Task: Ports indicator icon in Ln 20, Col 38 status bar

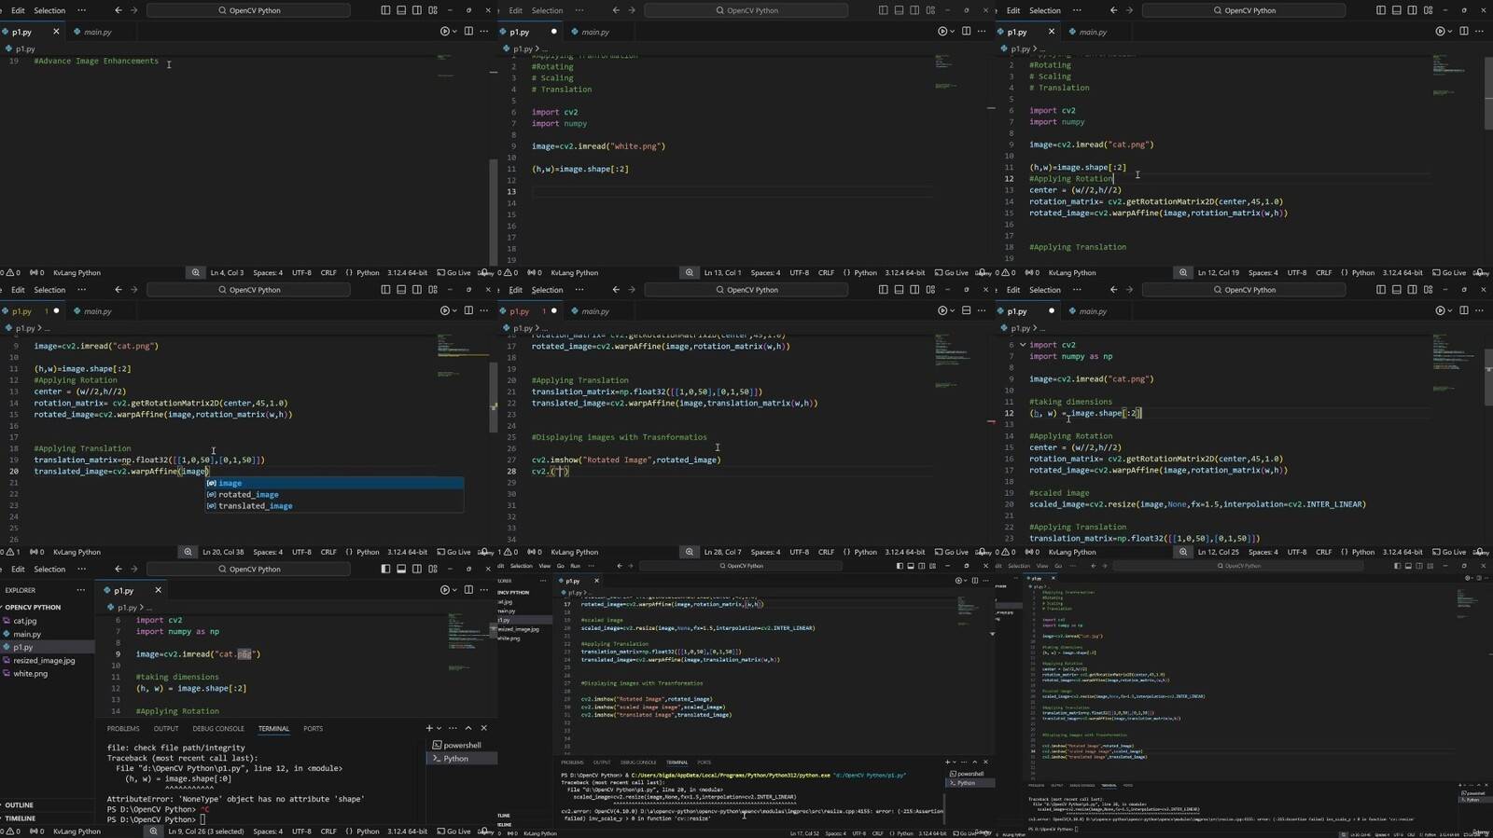Action: 35,552
